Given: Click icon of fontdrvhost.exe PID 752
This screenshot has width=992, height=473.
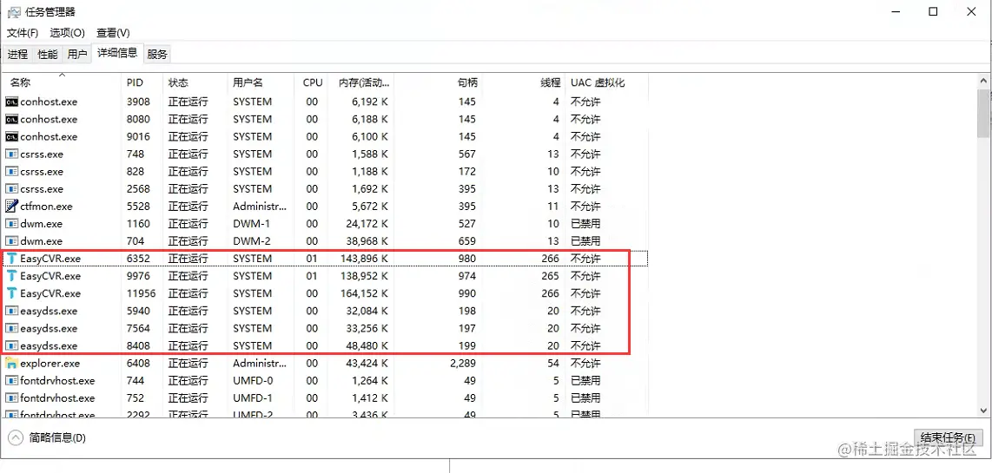Looking at the screenshot, I should coord(11,398).
